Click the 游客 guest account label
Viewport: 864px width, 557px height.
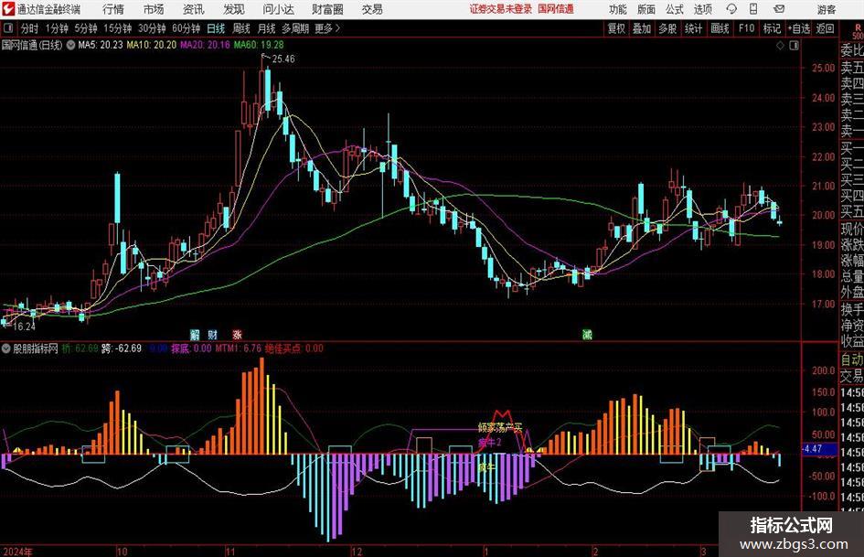[x=826, y=9]
